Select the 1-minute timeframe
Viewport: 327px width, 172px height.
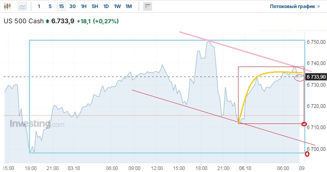(x=39, y=6)
